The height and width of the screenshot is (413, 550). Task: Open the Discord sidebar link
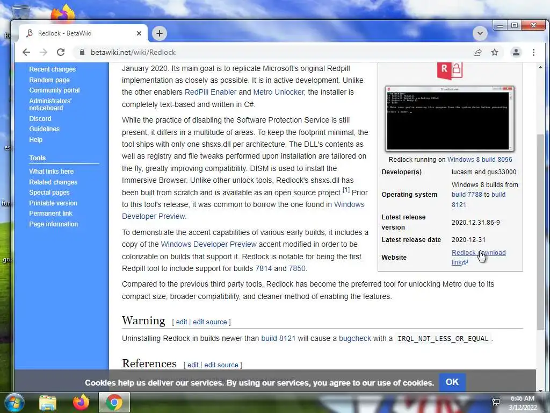click(40, 119)
